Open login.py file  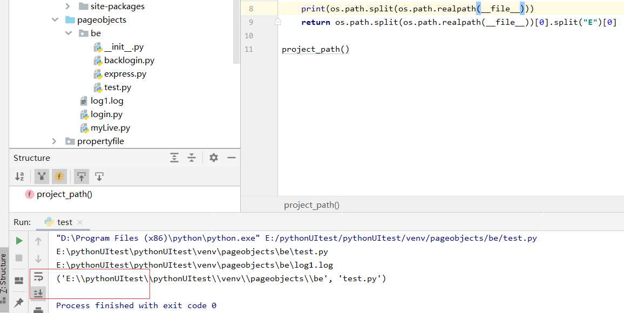pyautogui.click(x=107, y=114)
